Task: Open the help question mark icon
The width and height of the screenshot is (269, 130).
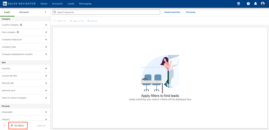Action: coord(248,4)
